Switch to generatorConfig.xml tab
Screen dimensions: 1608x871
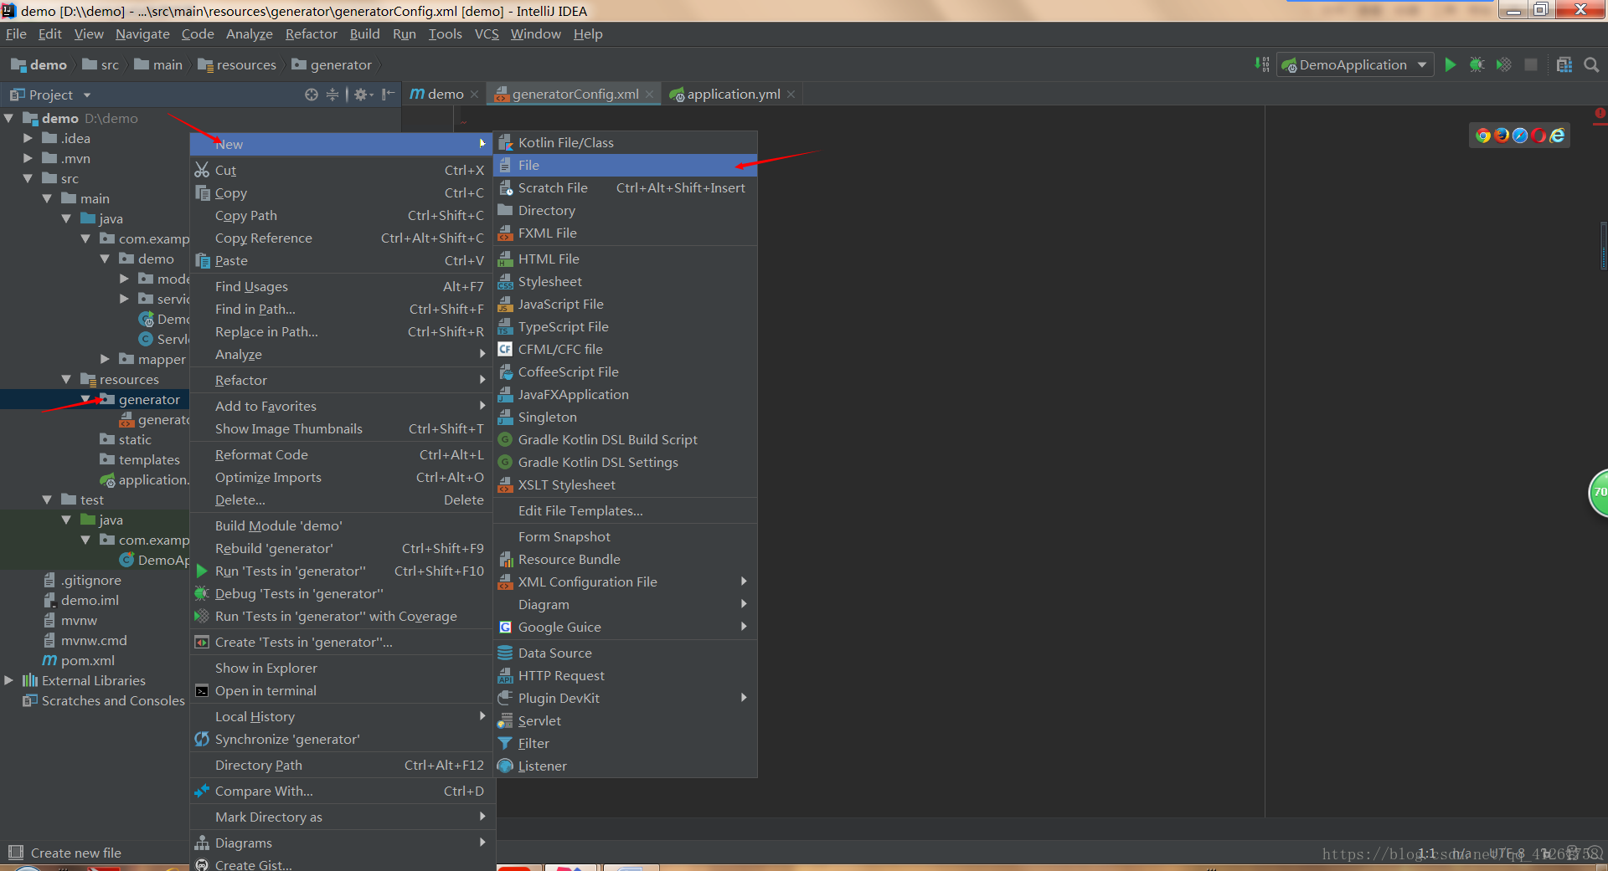click(x=575, y=95)
